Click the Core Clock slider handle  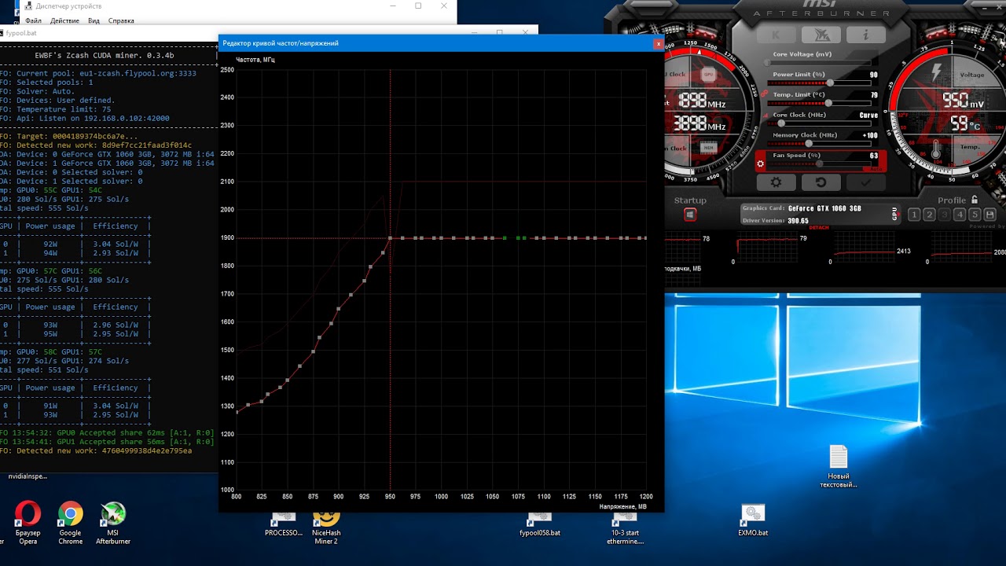tap(782, 123)
